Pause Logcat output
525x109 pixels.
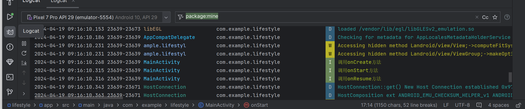click(24, 43)
